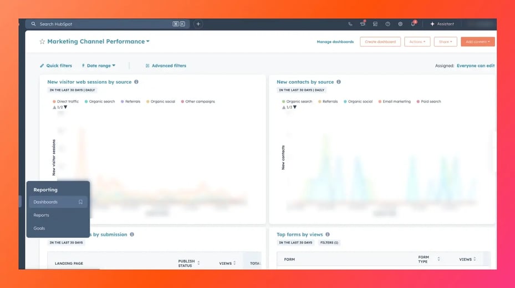The height and width of the screenshot is (288, 515).
Task: Click info icon next to by submission title
Action: point(132,234)
